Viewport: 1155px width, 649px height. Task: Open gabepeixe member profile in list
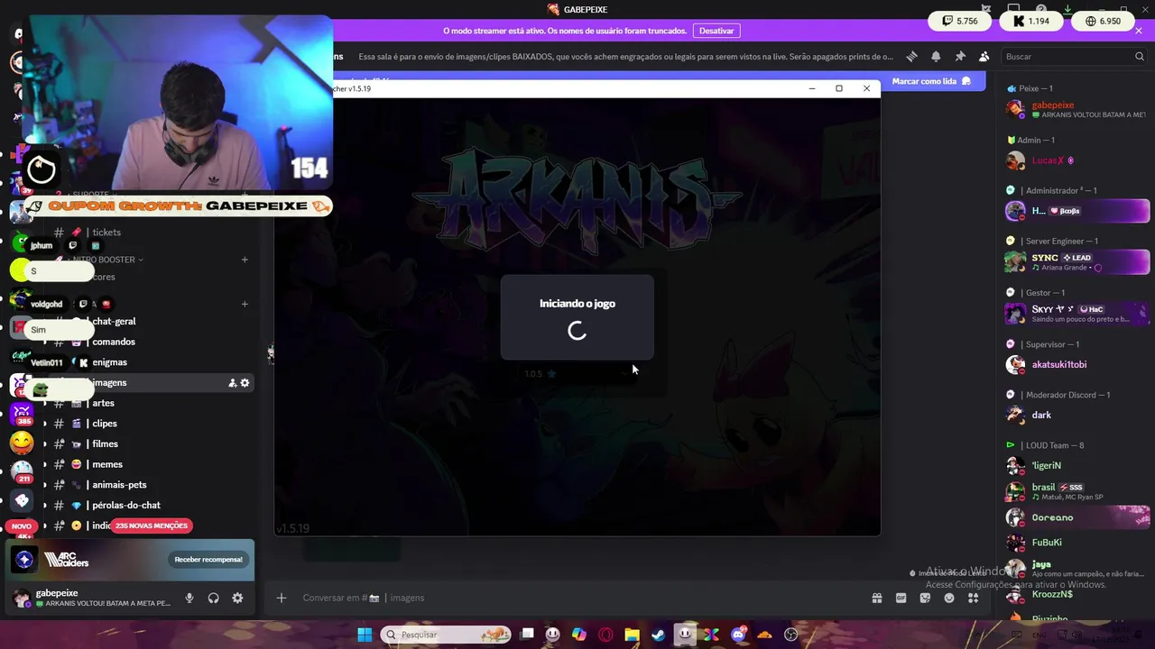[1076, 109]
